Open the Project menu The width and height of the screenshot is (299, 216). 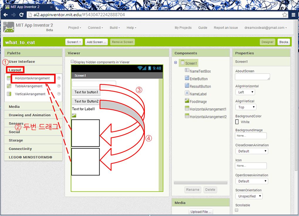click(74, 28)
